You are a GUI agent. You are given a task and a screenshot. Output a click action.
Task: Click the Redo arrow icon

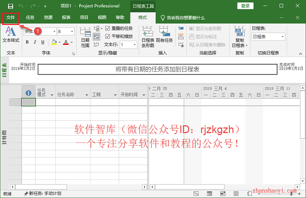(x=33, y=6)
